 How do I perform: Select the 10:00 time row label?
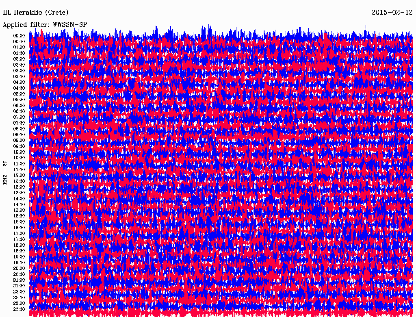(19, 152)
